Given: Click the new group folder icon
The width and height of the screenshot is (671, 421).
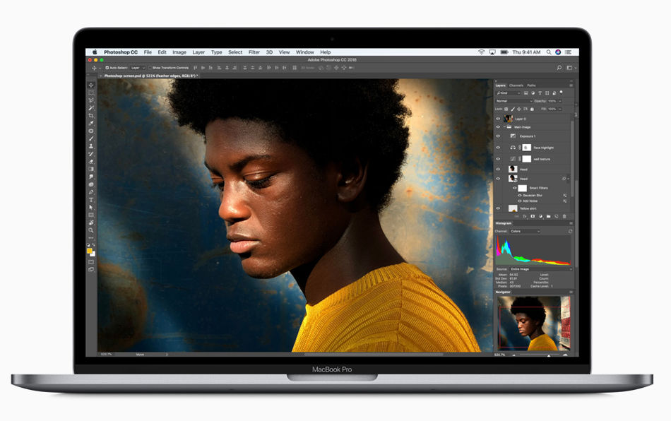Looking at the screenshot, I should pyautogui.click(x=548, y=216).
